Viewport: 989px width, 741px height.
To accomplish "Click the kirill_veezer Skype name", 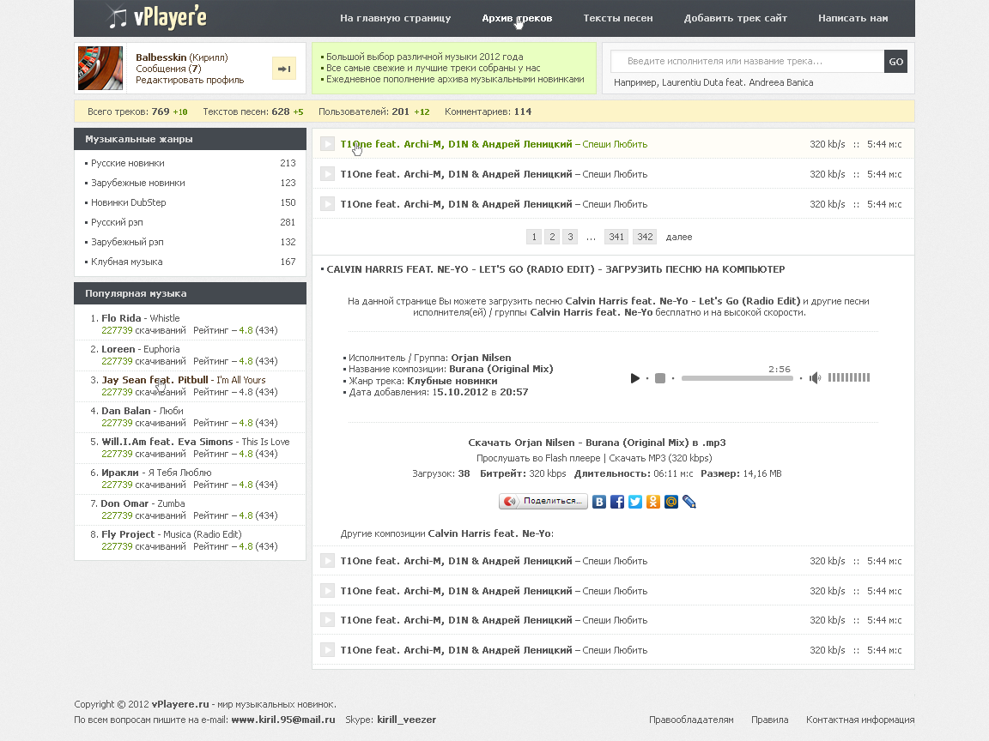I will tap(407, 720).
